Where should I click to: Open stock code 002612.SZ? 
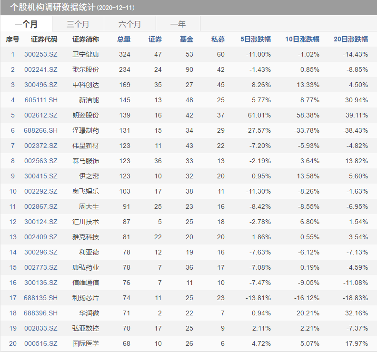pyautogui.click(x=41, y=115)
